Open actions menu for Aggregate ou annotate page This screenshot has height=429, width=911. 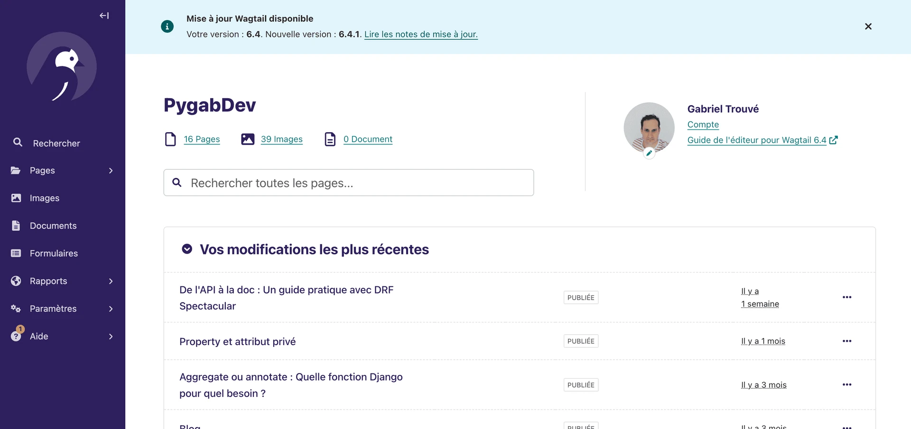pos(846,384)
